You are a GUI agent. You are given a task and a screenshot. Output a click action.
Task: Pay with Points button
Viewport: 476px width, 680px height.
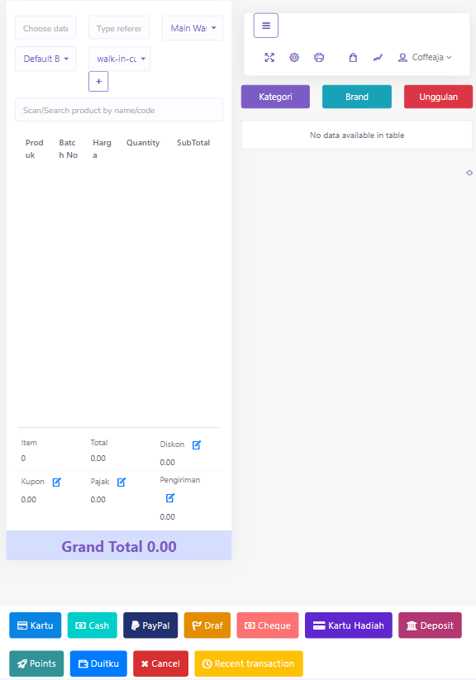point(36,663)
